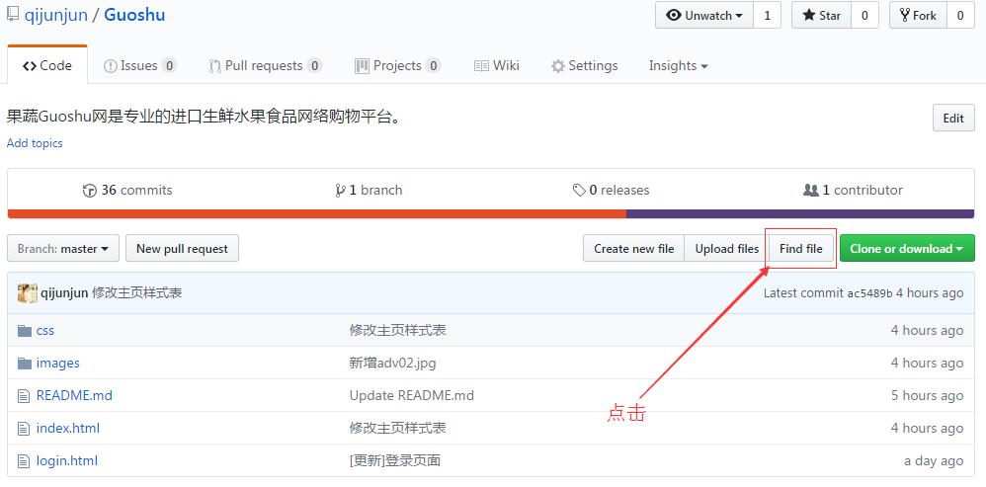
Task: Click the 5 hours ago timestamp
Action: coord(927,396)
